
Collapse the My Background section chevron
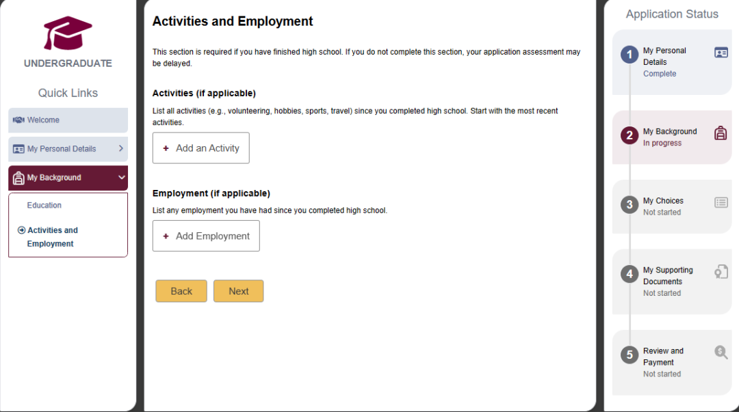(x=122, y=178)
